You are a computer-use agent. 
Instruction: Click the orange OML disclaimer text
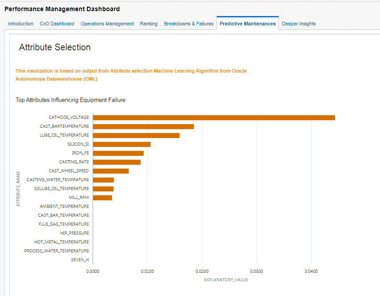pos(131,74)
